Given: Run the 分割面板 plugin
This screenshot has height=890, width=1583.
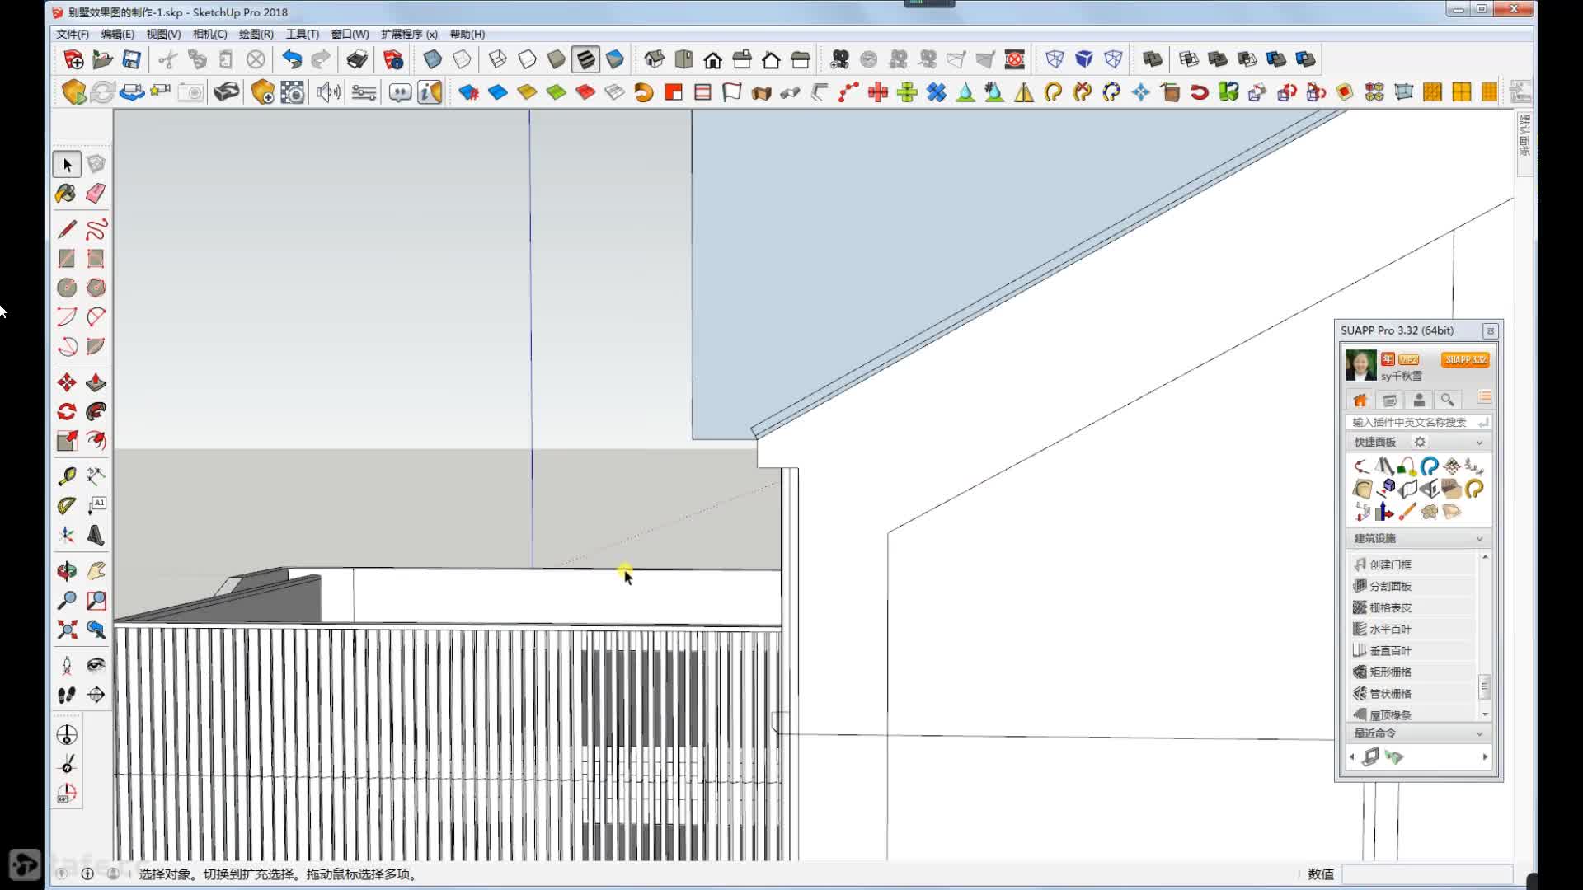Looking at the screenshot, I should pos(1412,586).
